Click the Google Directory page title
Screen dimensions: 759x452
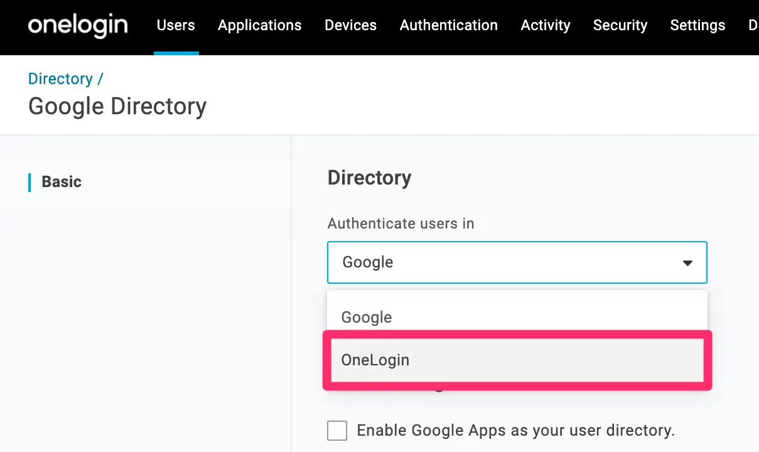point(117,107)
